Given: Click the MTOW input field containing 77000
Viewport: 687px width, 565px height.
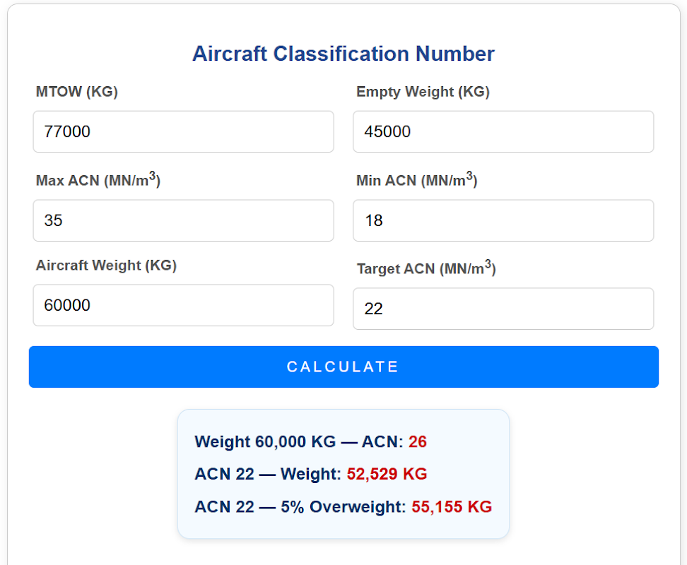Looking at the screenshot, I should [183, 131].
